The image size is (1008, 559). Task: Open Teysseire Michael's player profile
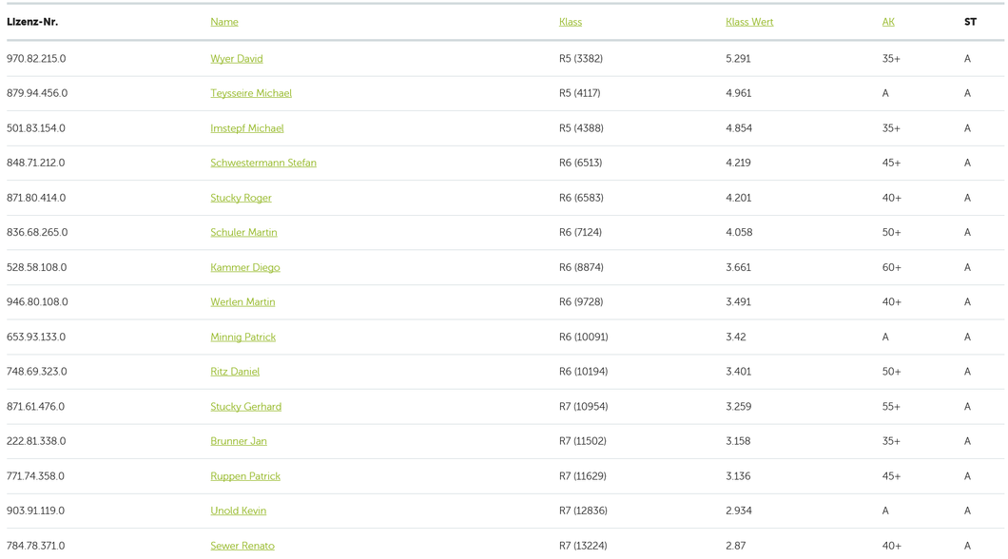coord(251,93)
